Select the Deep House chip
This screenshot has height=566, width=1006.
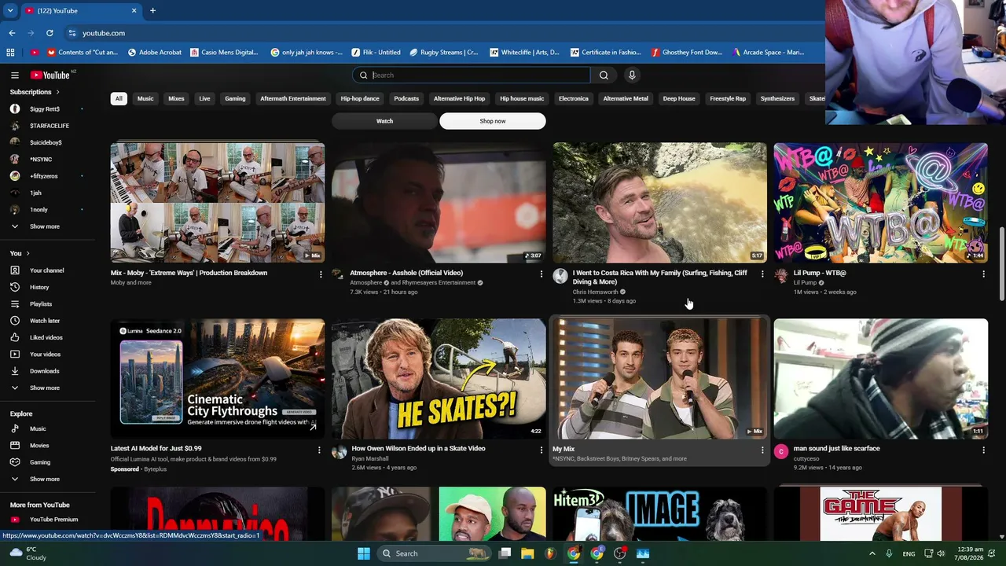click(679, 99)
